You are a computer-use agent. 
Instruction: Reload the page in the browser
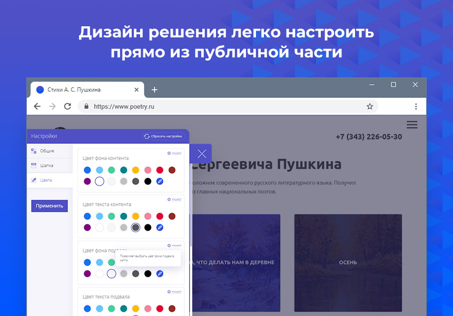(67, 106)
